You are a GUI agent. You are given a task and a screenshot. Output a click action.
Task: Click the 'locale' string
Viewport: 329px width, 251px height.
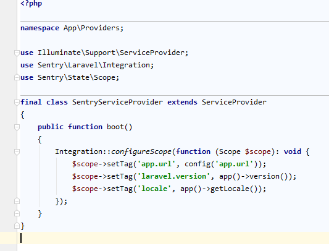(154, 189)
